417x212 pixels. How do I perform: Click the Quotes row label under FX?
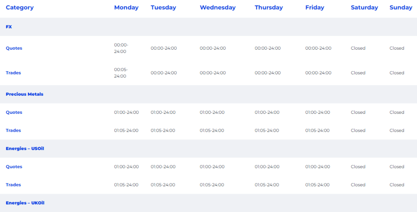14,48
